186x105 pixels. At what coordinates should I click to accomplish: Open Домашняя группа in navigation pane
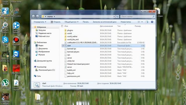pyautogui.click(x=44, y=61)
